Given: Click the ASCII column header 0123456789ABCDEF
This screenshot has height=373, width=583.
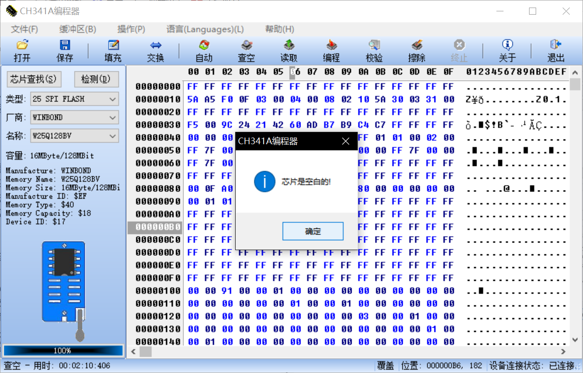Looking at the screenshot, I should (516, 72).
